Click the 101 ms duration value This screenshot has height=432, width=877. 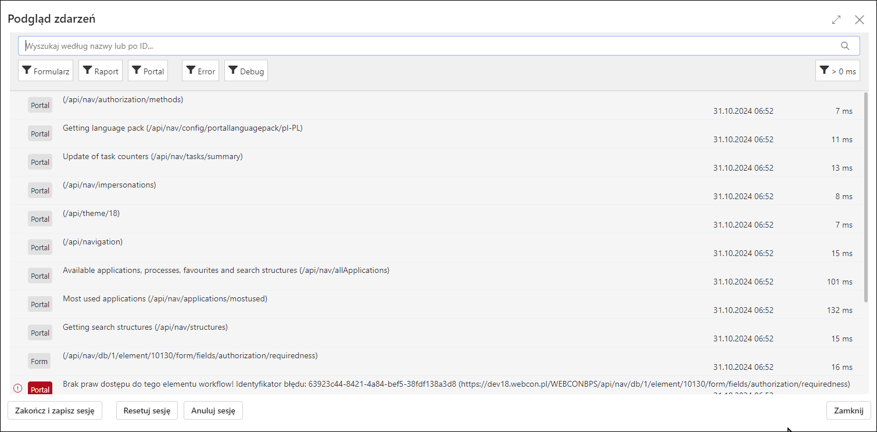coord(840,282)
